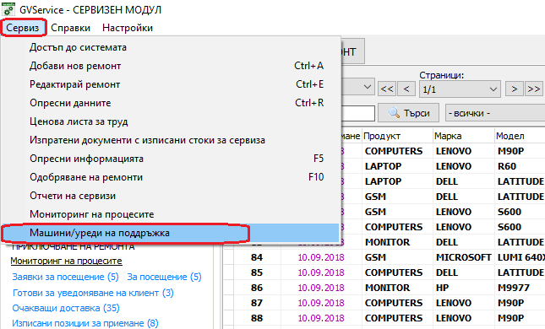Open Заявки за посещение (5) link
Viewport: 545px width, 329px height.
pyautogui.click(x=65, y=277)
